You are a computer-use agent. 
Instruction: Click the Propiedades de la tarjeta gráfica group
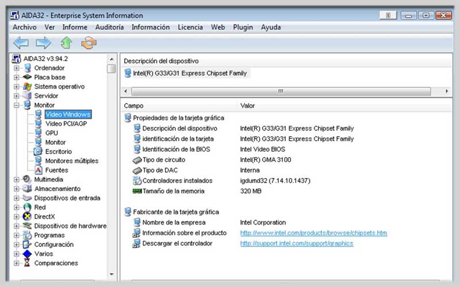178,118
